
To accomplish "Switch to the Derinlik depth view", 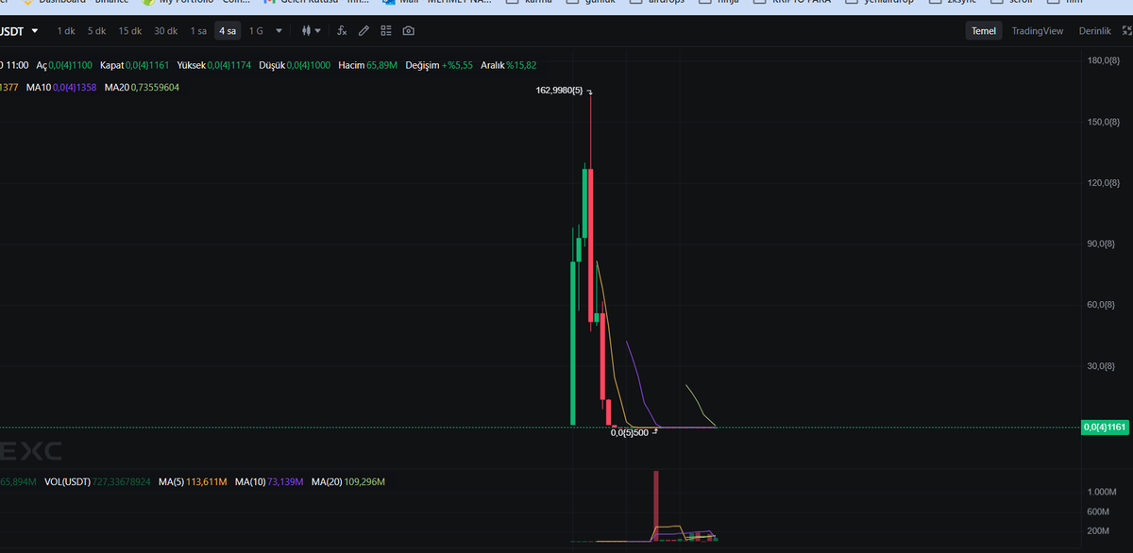I will point(1094,31).
